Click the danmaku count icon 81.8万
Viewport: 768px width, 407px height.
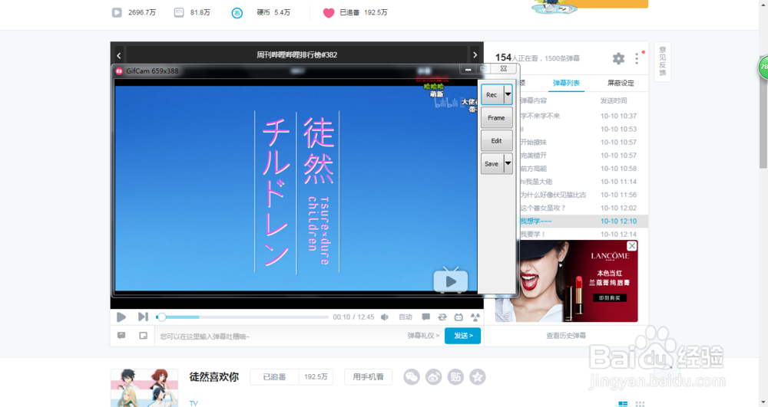click(179, 13)
